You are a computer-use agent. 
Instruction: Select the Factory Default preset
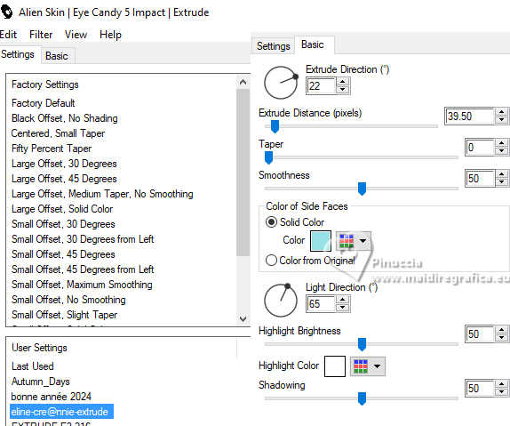coord(44,103)
